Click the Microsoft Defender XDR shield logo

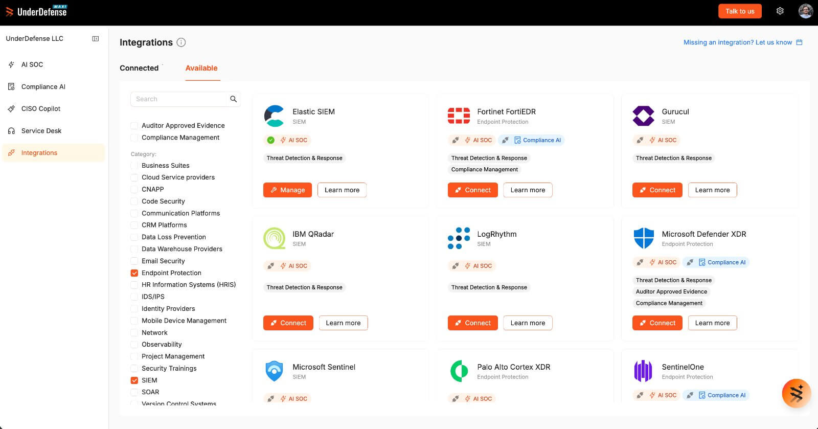[643, 238]
